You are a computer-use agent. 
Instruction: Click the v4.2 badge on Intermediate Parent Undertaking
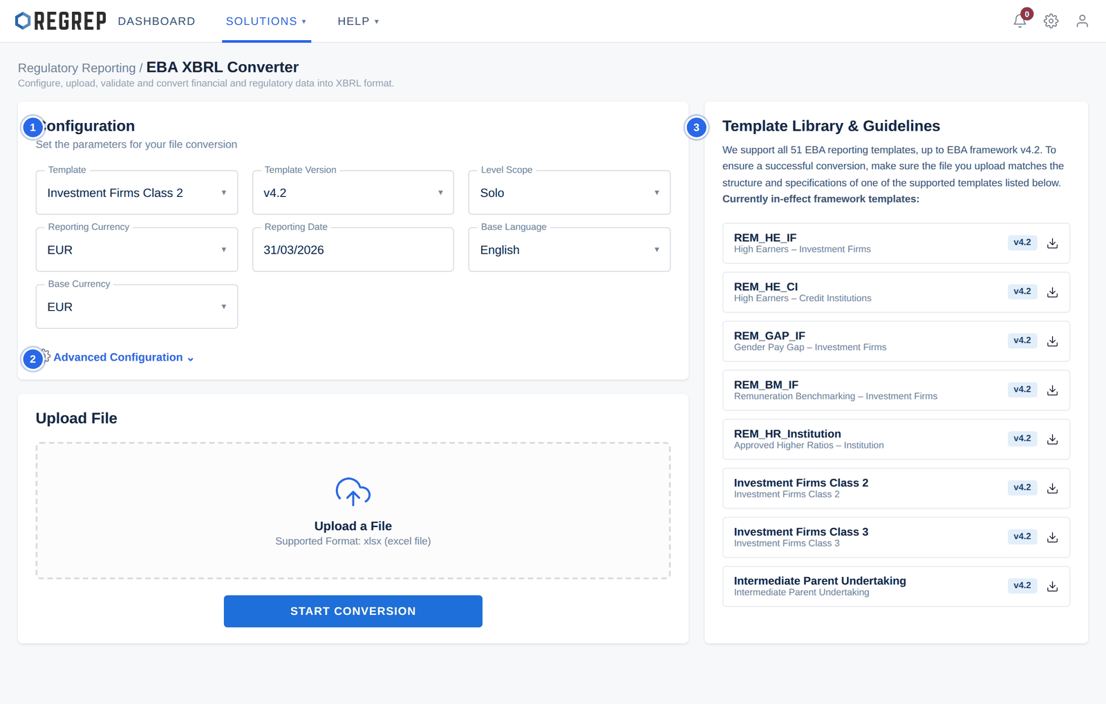[1022, 586]
